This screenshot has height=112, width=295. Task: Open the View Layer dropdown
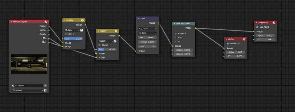28,90
